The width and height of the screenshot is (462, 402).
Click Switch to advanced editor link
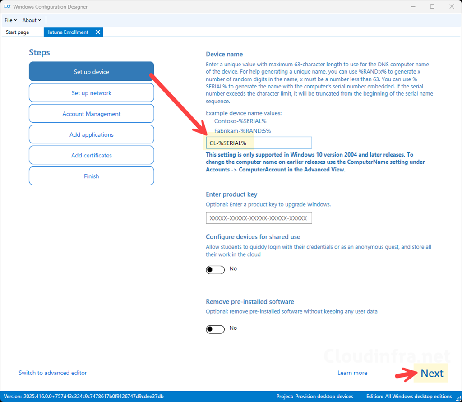tap(53, 373)
